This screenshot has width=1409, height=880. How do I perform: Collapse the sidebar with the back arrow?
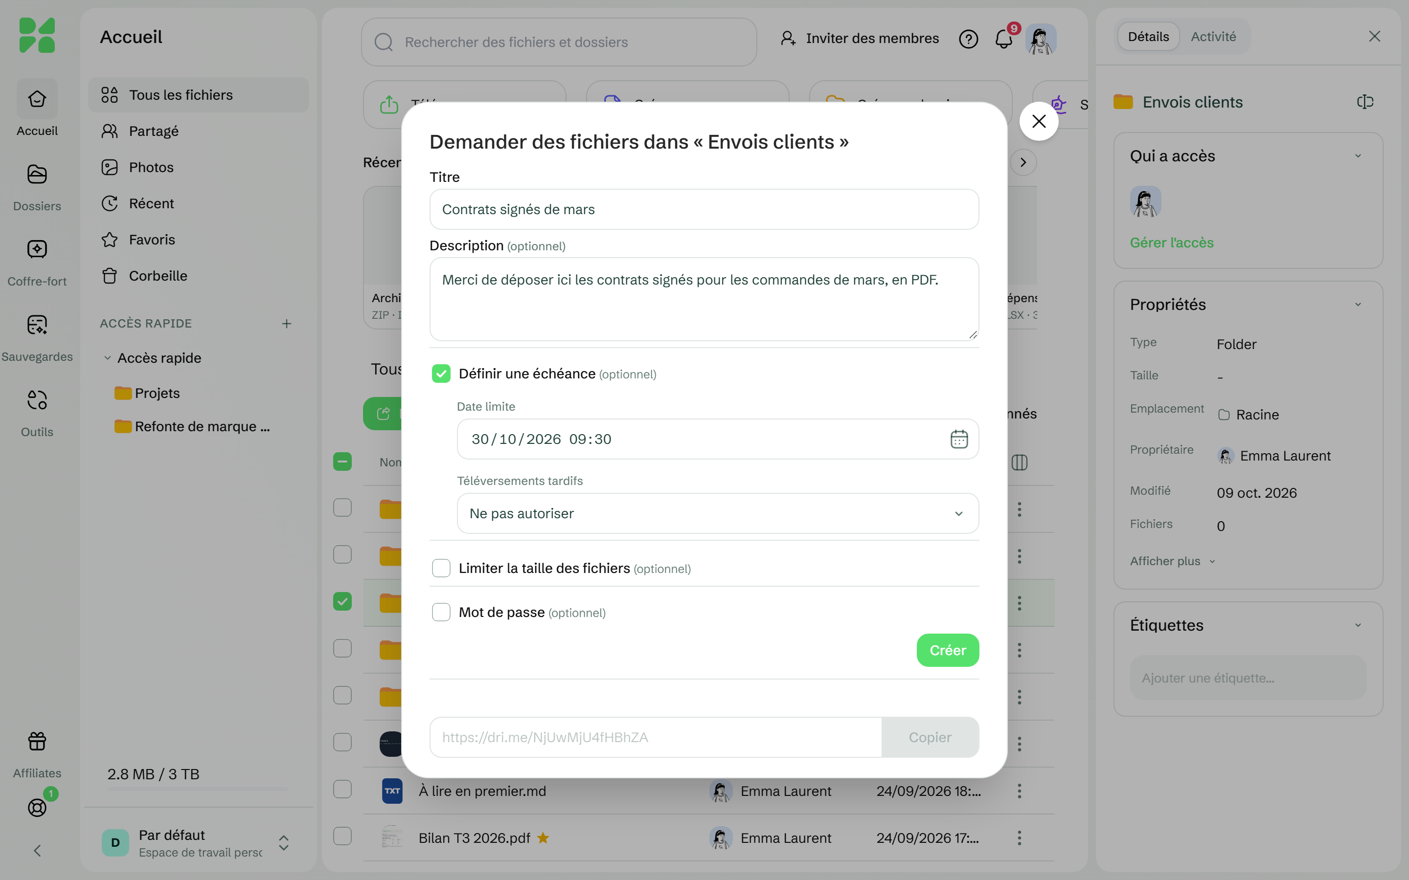37,850
